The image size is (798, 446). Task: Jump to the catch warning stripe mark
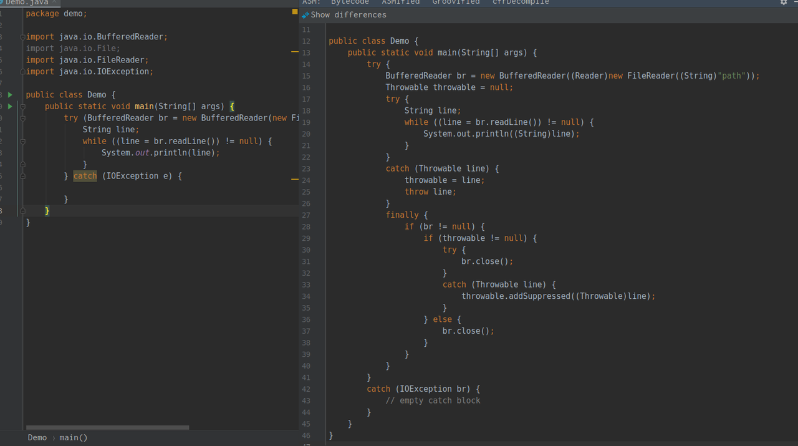[x=295, y=179]
